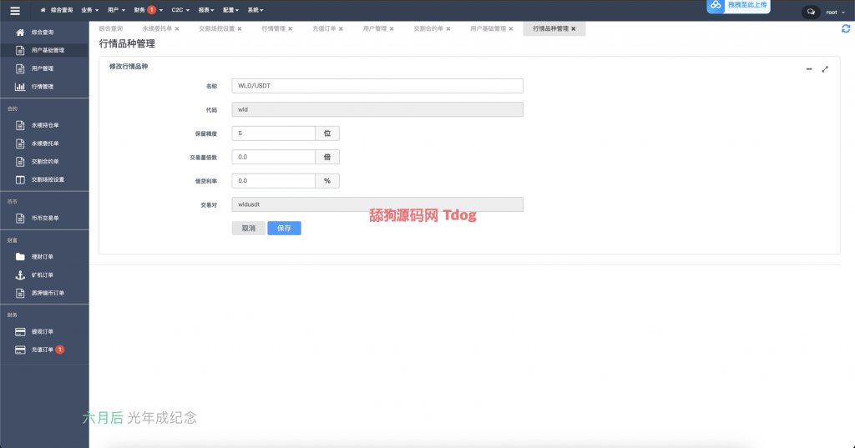Click the 取消 button
This screenshot has width=855, height=448.
tap(248, 228)
